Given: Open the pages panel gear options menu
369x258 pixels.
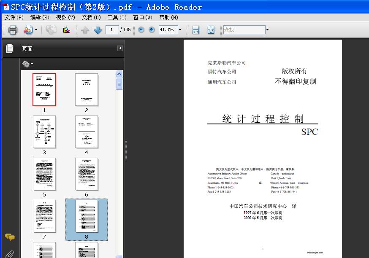Looking at the screenshot, I should (x=27, y=64).
